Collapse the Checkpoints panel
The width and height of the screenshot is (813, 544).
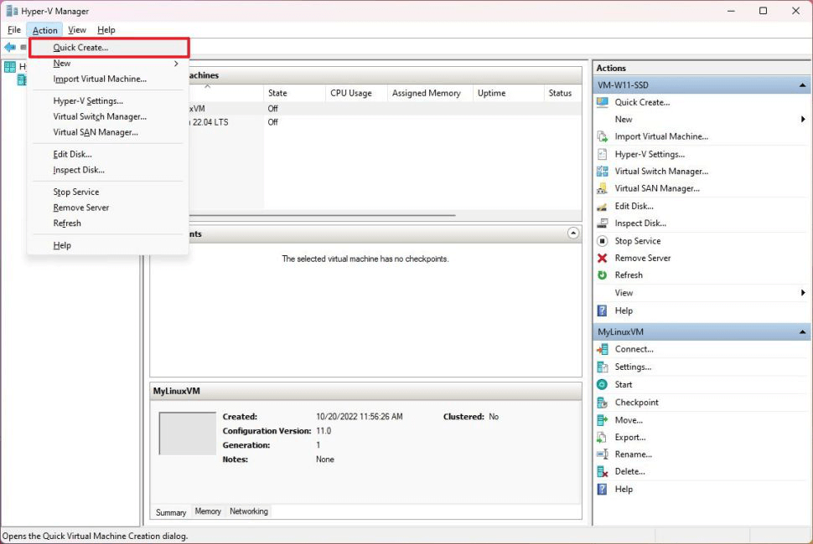573,233
